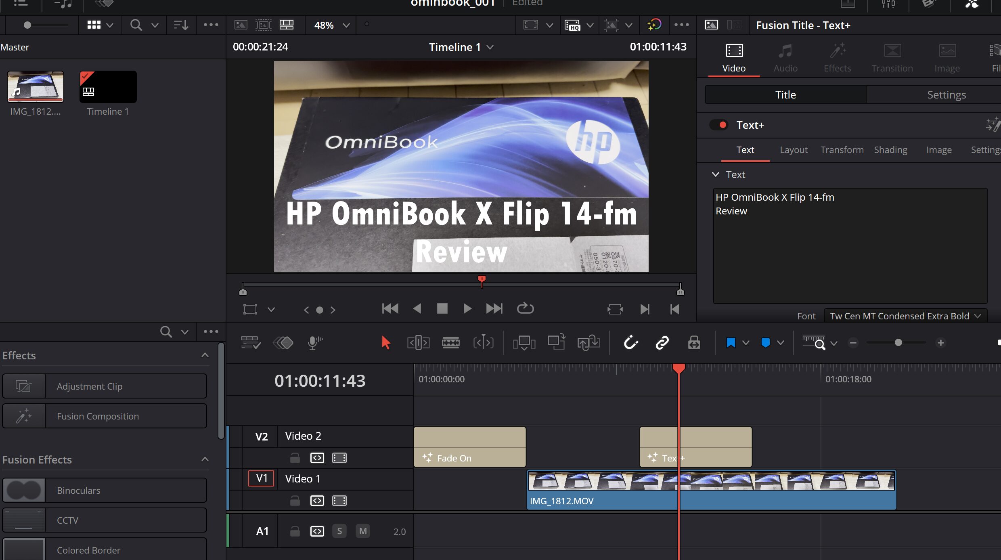
Task: Mute the A1 audio track
Action: [x=363, y=531]
